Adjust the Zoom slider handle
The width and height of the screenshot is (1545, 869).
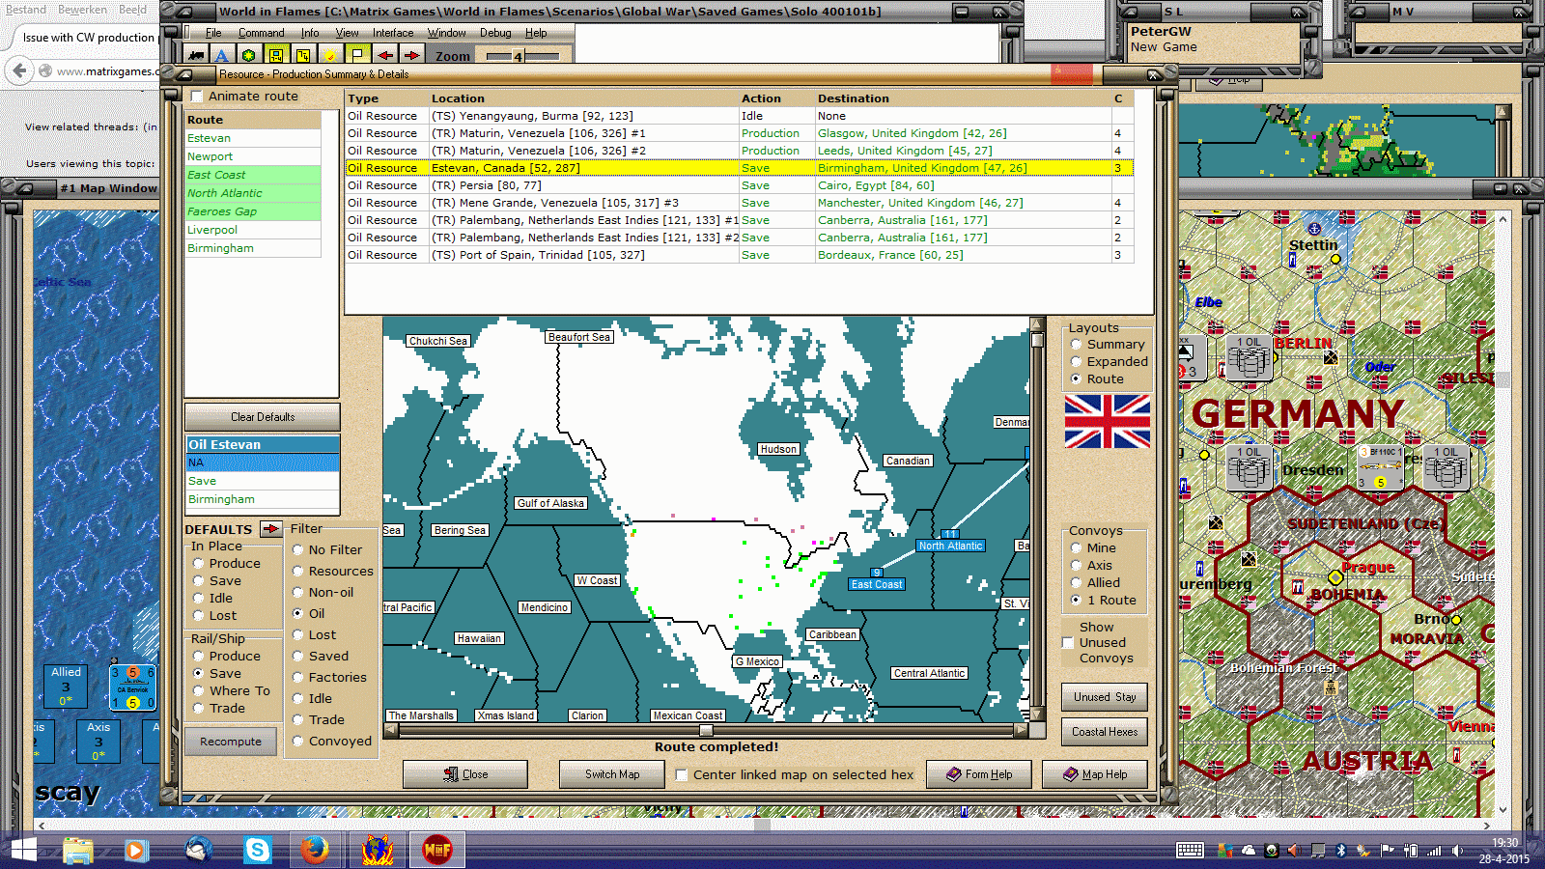518,57
